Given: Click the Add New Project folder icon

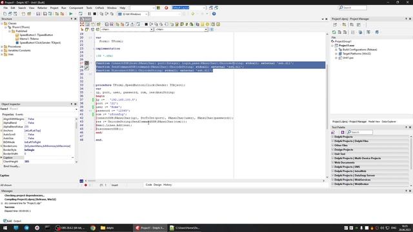Looking at the screenshot, I should (344, 24).
